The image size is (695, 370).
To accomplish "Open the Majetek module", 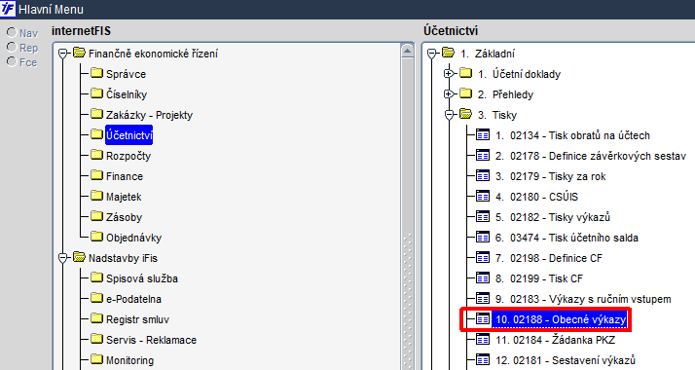I will [124, 197].
